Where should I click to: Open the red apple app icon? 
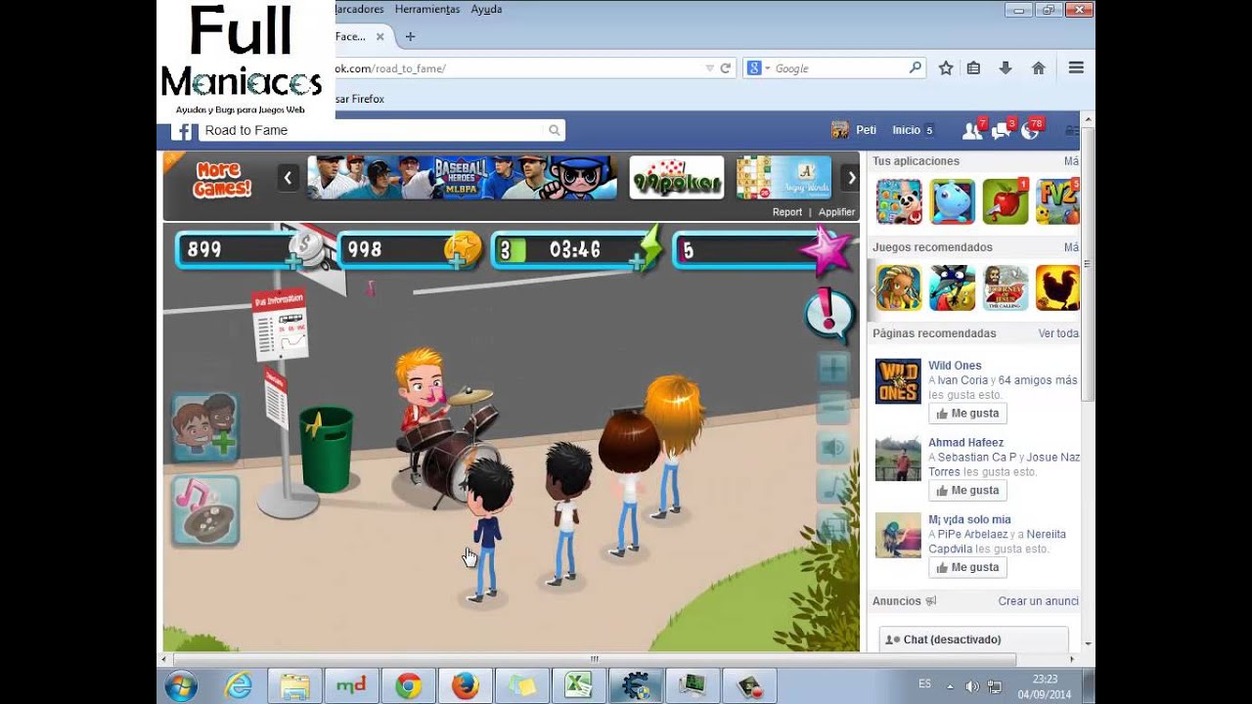[1006, 201]
